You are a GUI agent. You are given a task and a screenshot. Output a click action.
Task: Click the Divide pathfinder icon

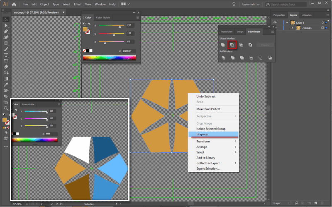tap(223, 58)
